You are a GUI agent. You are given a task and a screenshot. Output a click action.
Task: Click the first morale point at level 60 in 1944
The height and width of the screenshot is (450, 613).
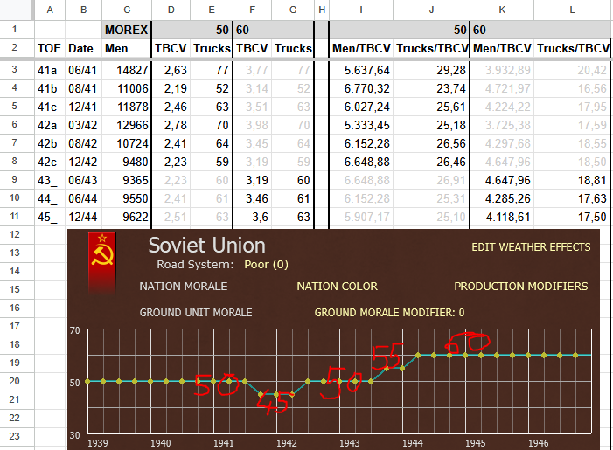(x=418, y=355)
